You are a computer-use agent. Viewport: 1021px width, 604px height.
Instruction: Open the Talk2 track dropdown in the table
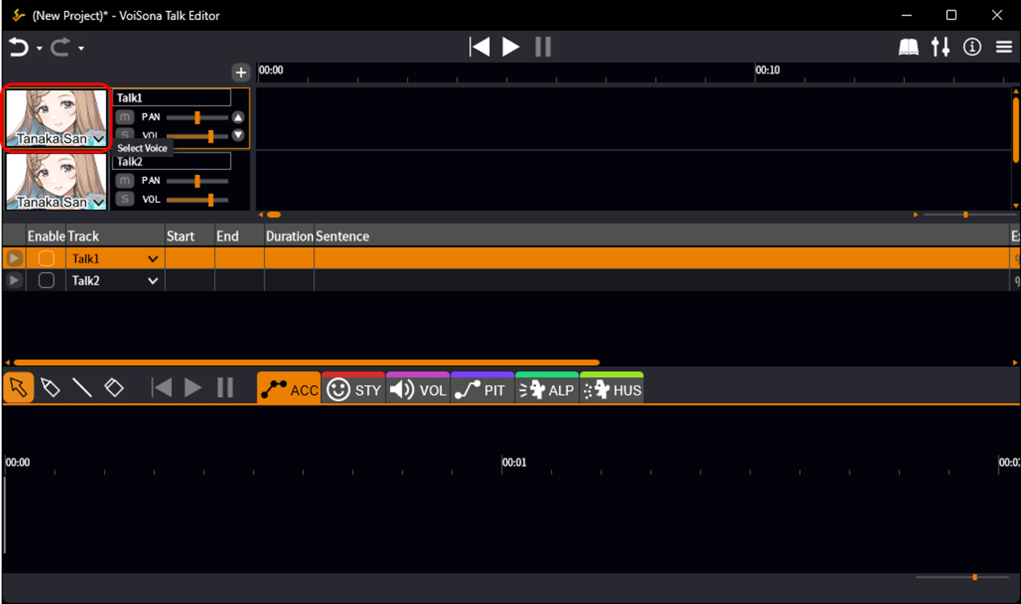115,280
